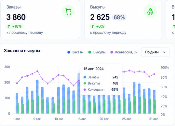This screenshot has height=126, width=175.
Task: Click the green icon in Выкупы card
Action: (150, 11)
